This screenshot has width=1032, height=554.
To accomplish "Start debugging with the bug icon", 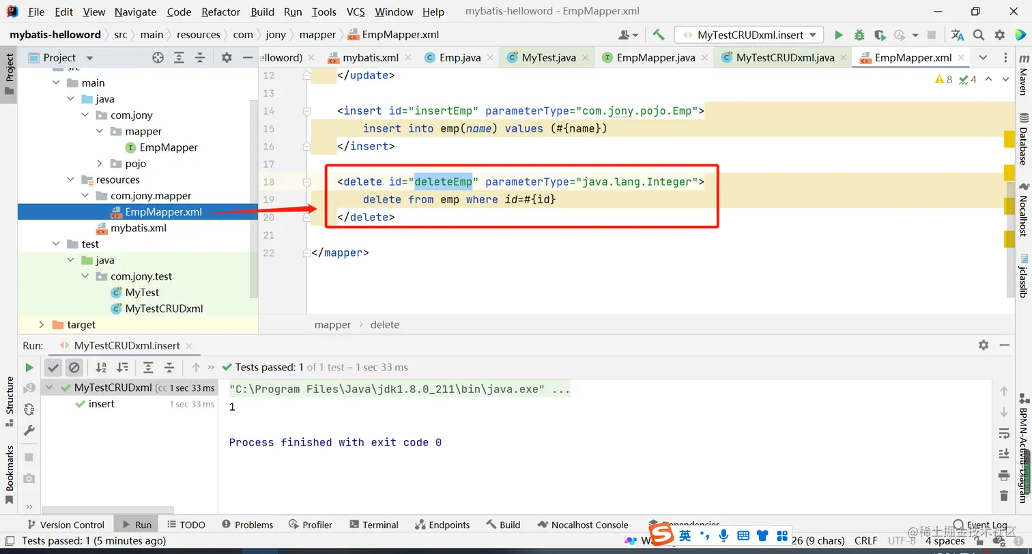I will pos(859,35).
